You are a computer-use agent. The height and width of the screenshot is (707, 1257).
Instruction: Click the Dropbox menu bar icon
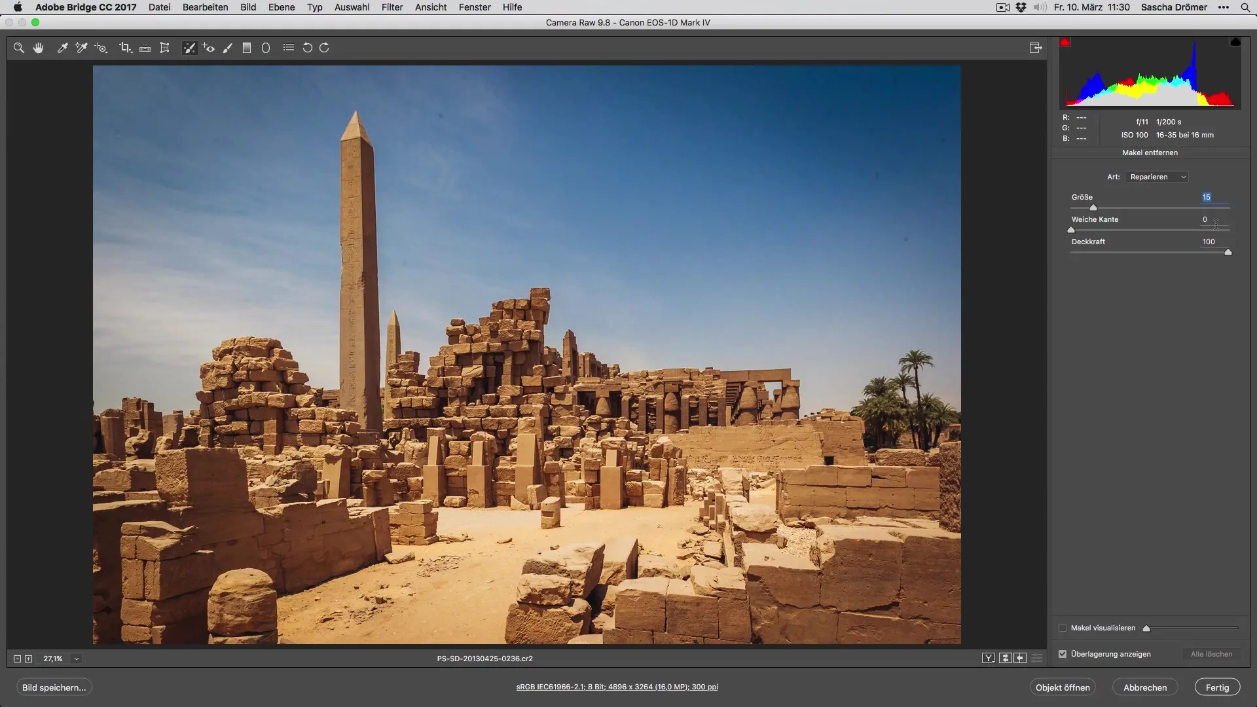tap(1021, 7)
